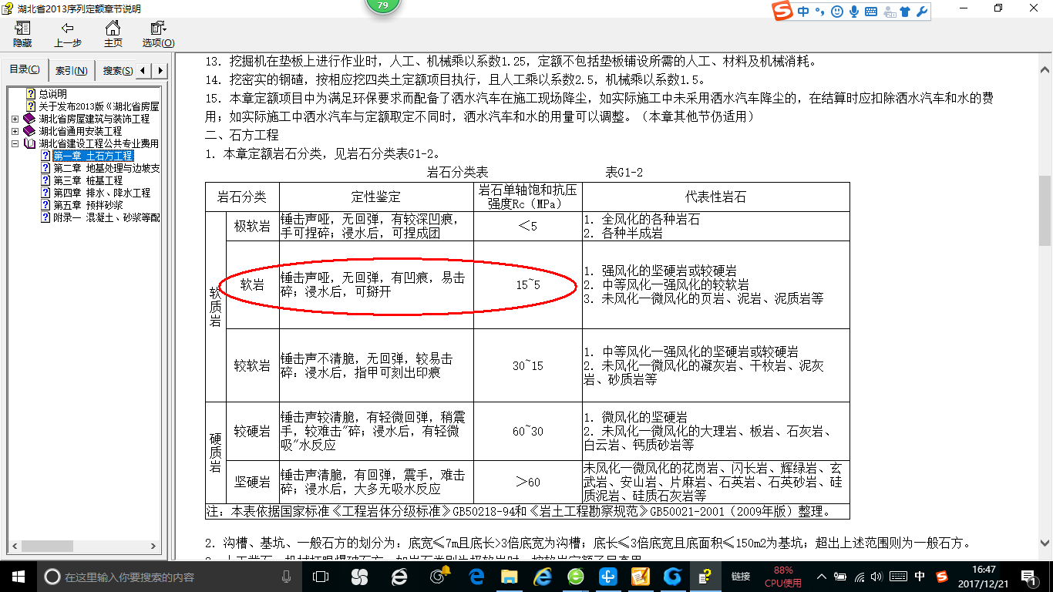The height and width of the screenshot is (592, 1053).
Task: Open Sogou skin shirt icon
Action: tap(905, 11)
